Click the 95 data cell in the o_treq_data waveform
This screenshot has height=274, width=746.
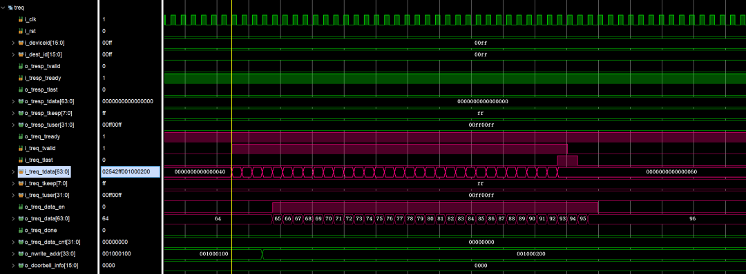583,218
